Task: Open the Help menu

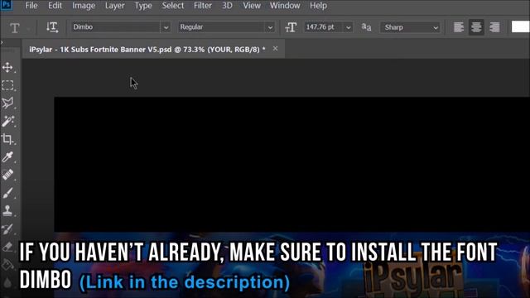Action: point(318,6)
